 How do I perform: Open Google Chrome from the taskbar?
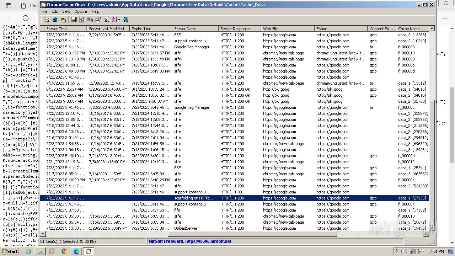[64, 251]
